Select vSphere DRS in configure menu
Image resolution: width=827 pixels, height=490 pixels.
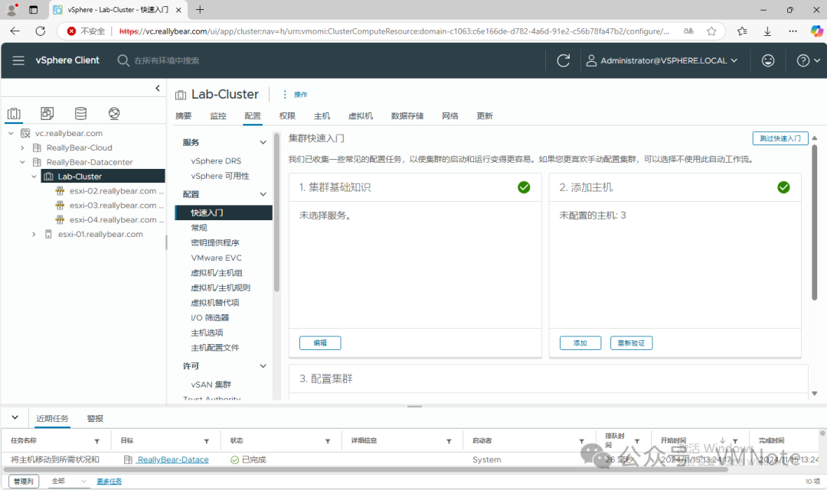pos(216,161)
